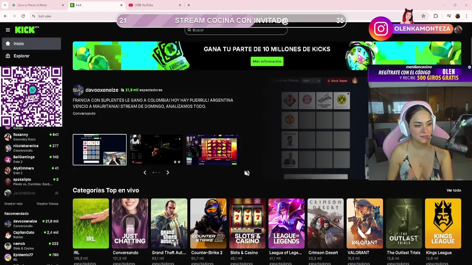Select the first featured stream thumbnail
Image resolution: width=472 pixels, height=265 pixels.
[x=100, y=150]
